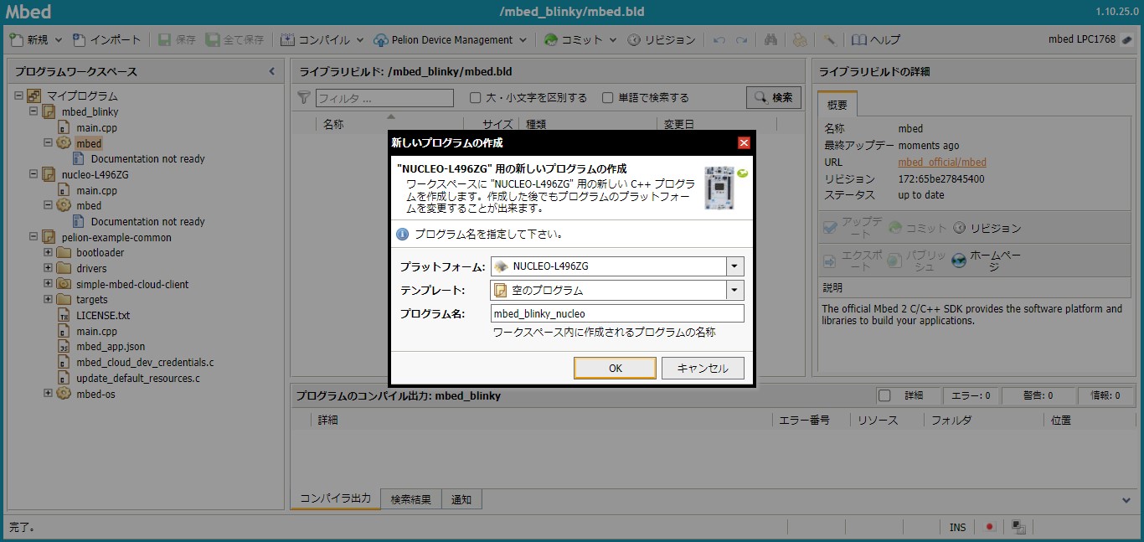Image resolution: width=1144 pixels, height=542 pixels.
Task: Select the 概要 tab in library details
Action: [x=837, y=105]
